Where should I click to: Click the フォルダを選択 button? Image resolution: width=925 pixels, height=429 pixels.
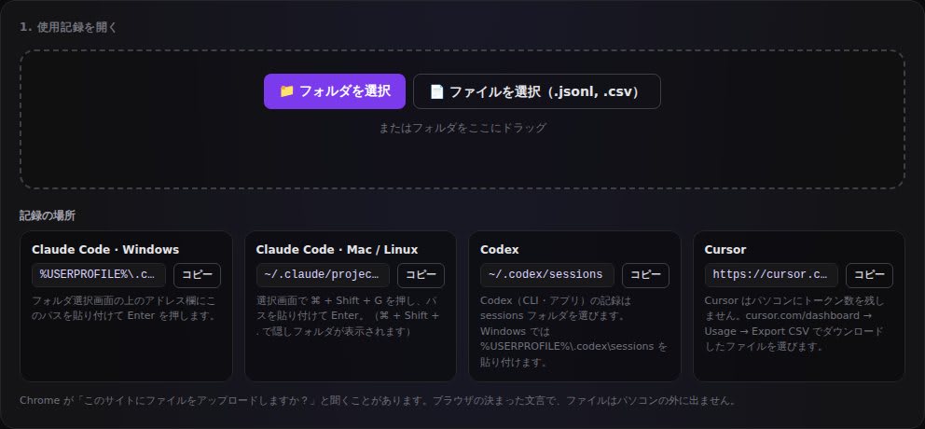point(335,91)
